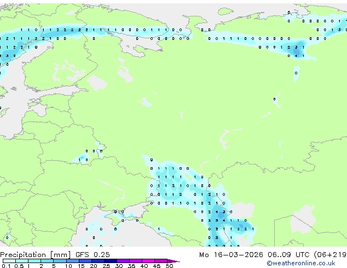The height and width of the screenshot is (268, 347).
Task: Pick the purple swatch between 30 and 35
Action: [123, 261]
